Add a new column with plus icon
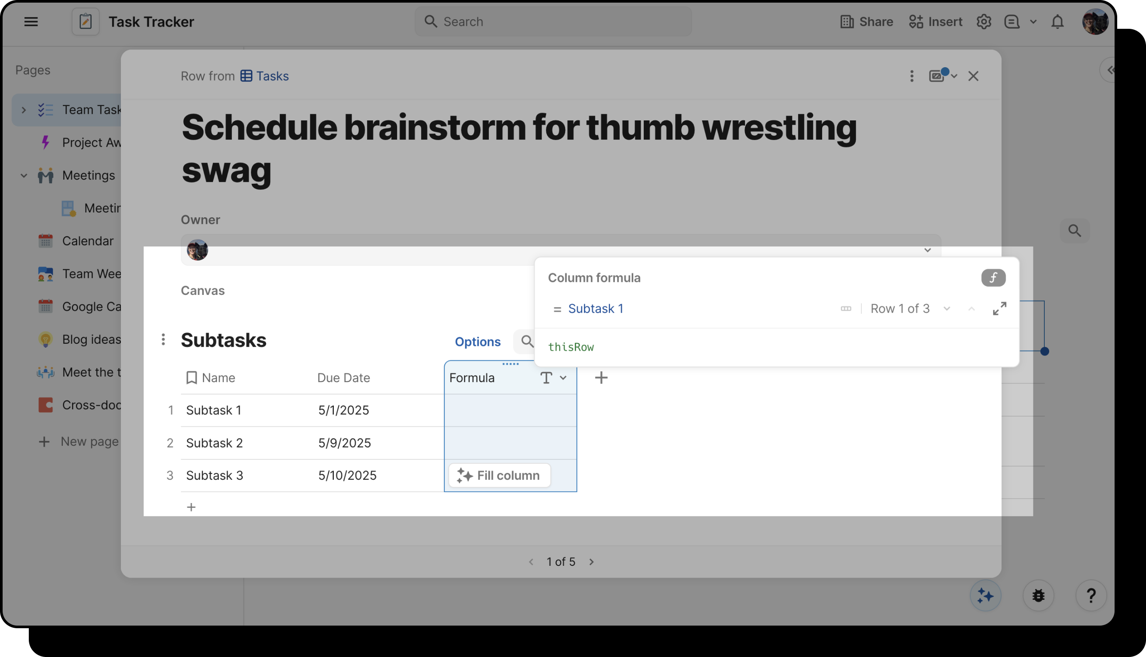Screen dimensions: 1146x657 (x=601, y=378)
